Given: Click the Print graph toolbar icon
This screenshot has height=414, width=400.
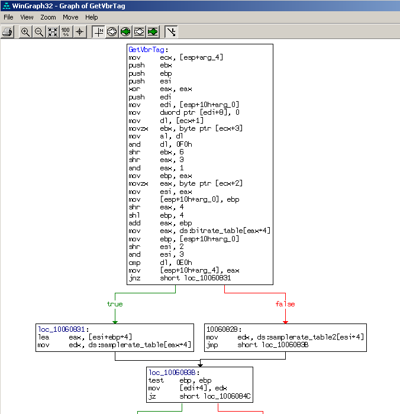Looking at the screenshot, I should coord(7,31).
